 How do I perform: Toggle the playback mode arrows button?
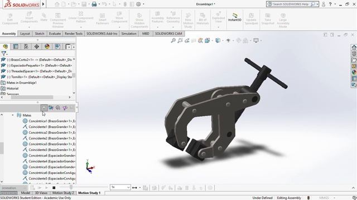[x=134, y=188]
